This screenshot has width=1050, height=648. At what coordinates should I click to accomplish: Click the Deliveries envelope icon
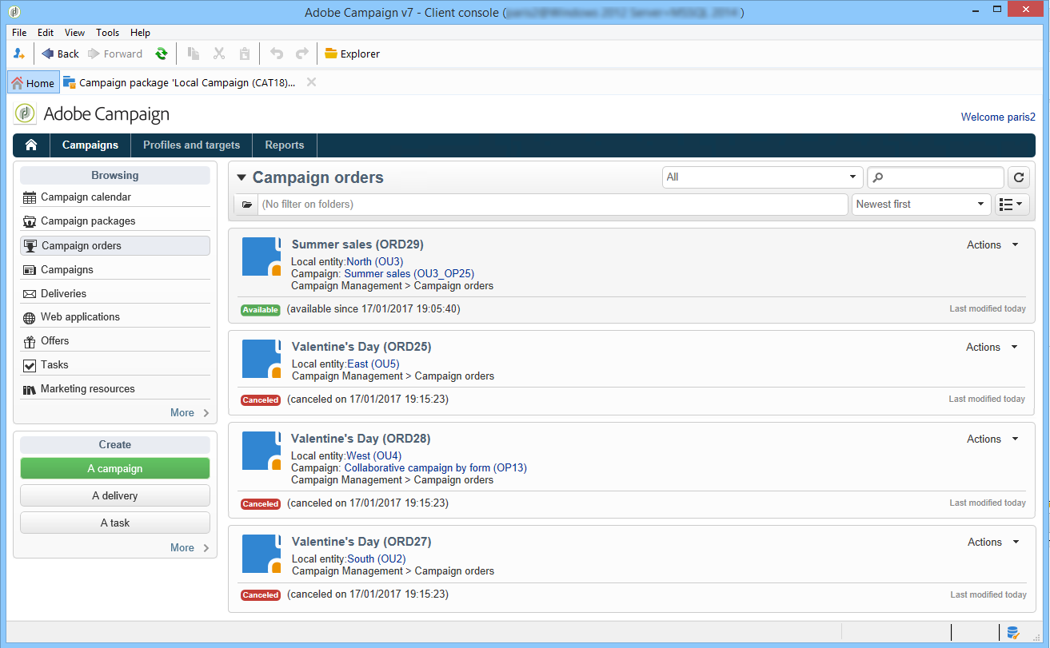click(x=30, y=294)
